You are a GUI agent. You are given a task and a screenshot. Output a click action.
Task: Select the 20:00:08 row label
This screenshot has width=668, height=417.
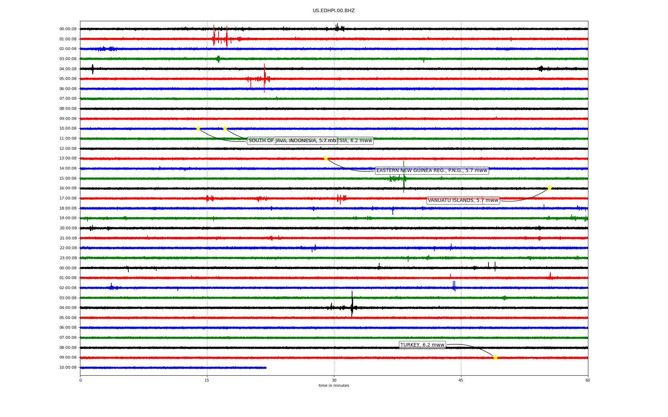click(68, 228)
